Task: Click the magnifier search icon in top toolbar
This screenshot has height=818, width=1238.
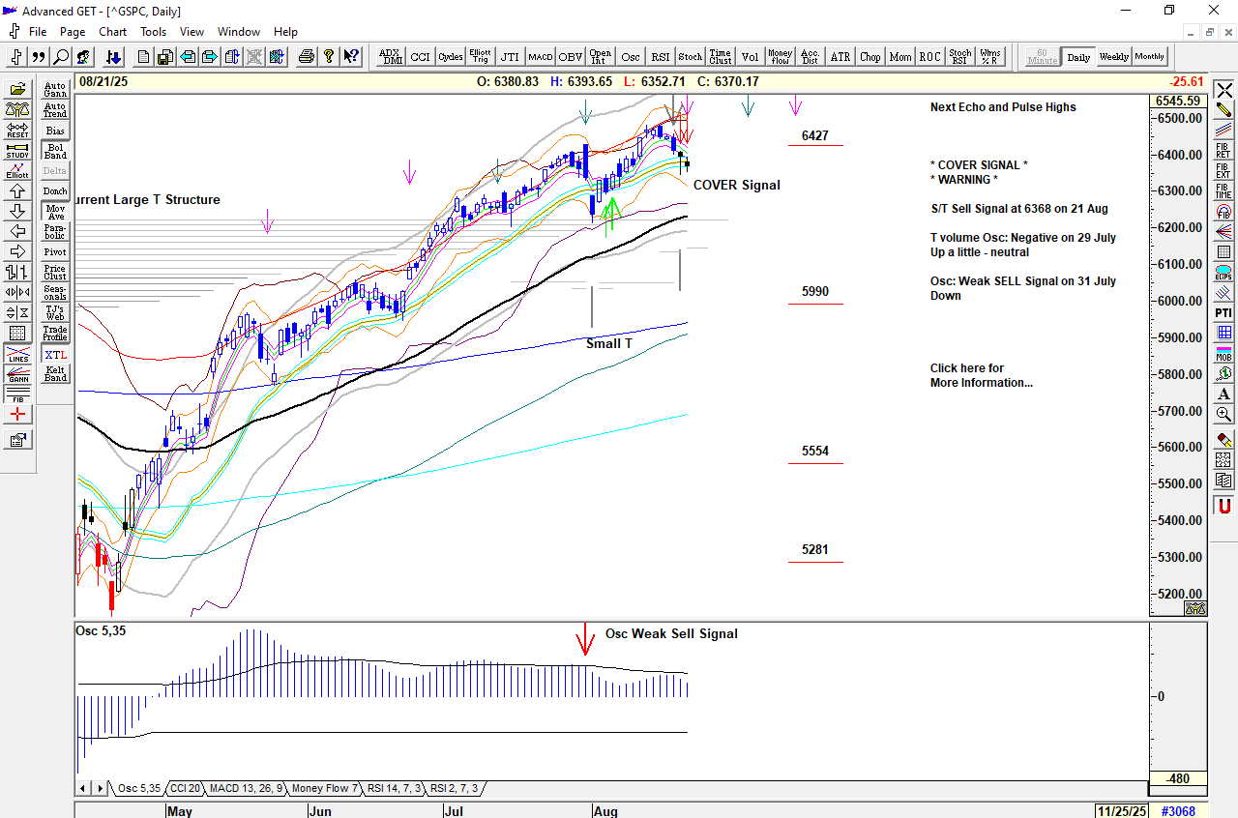Action: (x=61, y=57)
